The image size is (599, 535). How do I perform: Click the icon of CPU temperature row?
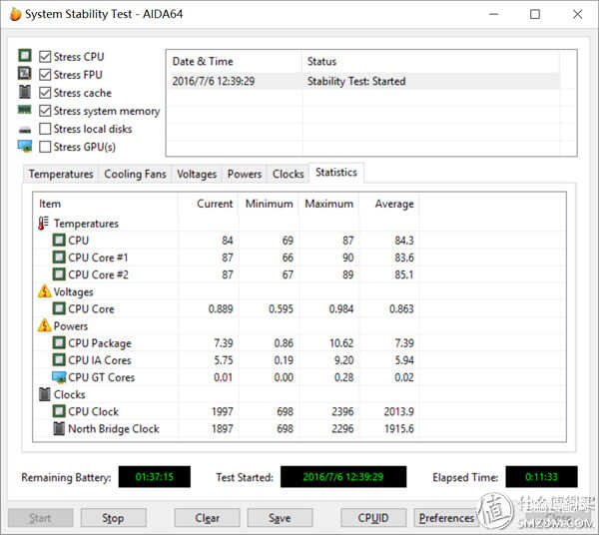pyautogui.click(x=59, y=241)
